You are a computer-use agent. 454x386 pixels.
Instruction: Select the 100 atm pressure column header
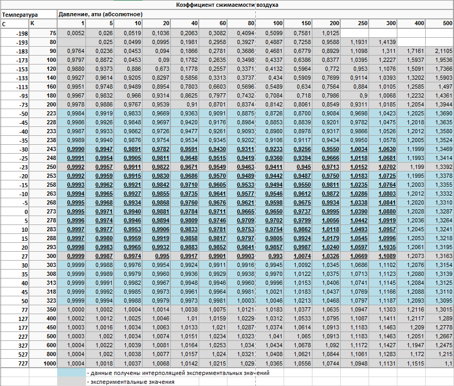point(277,24)
